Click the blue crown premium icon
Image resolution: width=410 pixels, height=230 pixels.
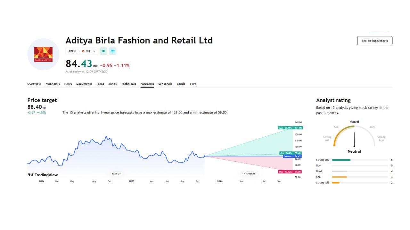112,51
